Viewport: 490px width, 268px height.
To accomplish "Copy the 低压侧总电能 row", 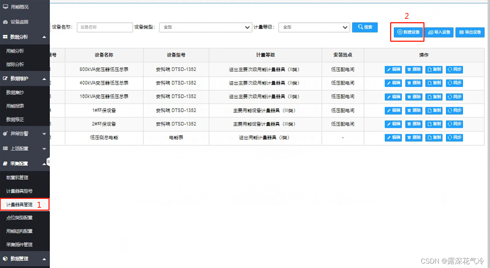I will 434,138.
